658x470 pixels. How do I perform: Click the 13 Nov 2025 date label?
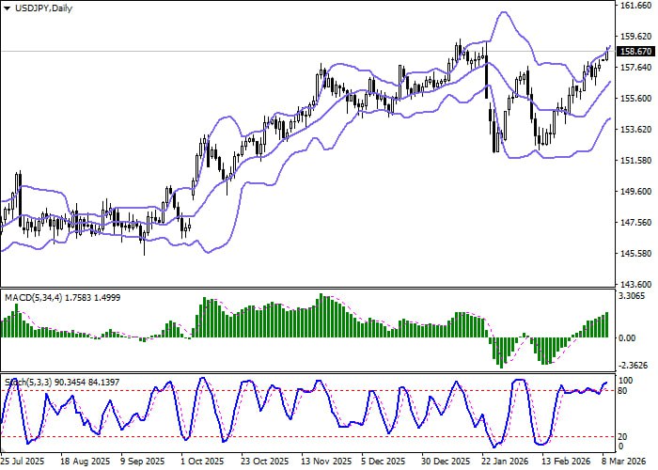325,462
